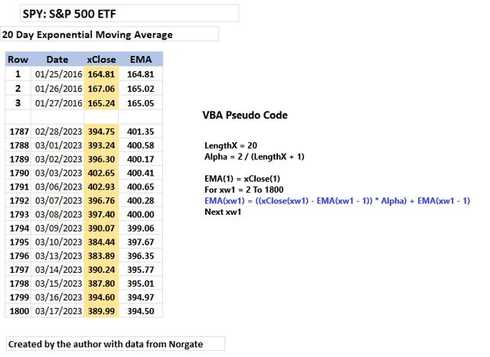490x357 pixels.
Task: Click the 'xClose' column header
Action: tap(101, 60)
